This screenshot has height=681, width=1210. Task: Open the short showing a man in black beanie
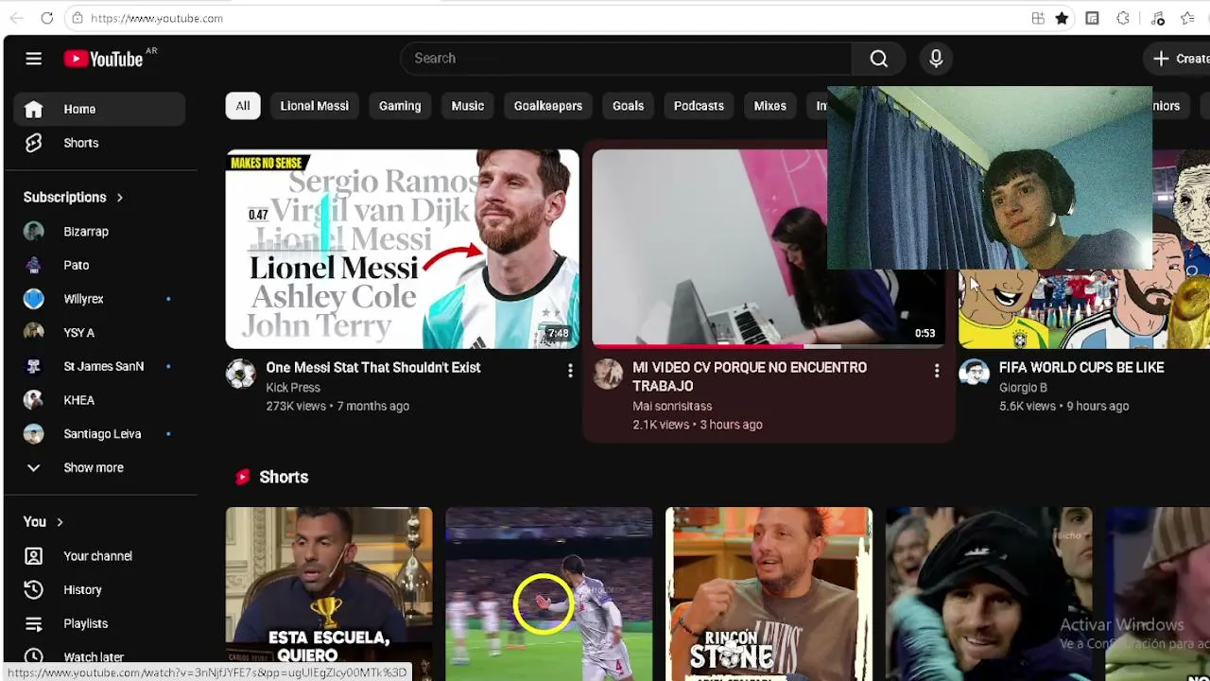pyautogui.click(x=989, y=594)
